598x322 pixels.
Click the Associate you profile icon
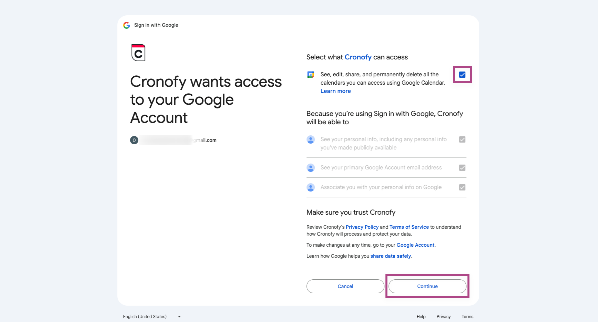pos(311,187)
